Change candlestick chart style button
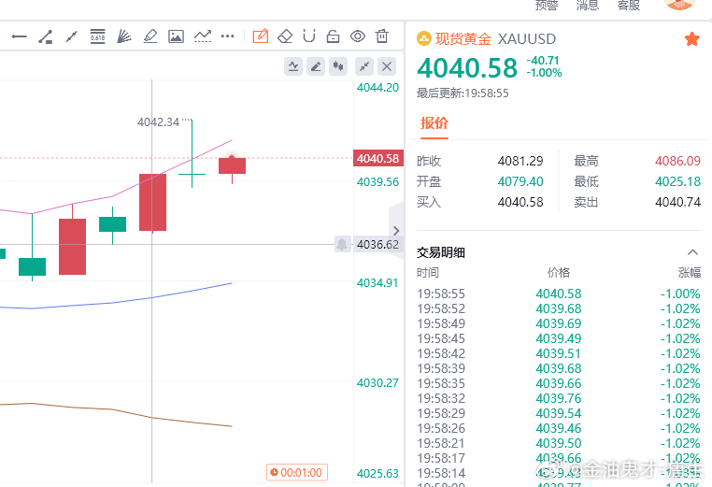Screen dimensions: 712x487 point(338,66)
